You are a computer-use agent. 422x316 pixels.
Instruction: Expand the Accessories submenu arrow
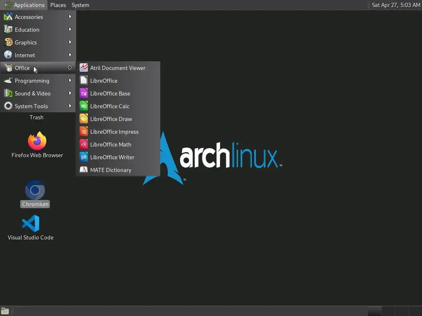(x=70, y=16)
